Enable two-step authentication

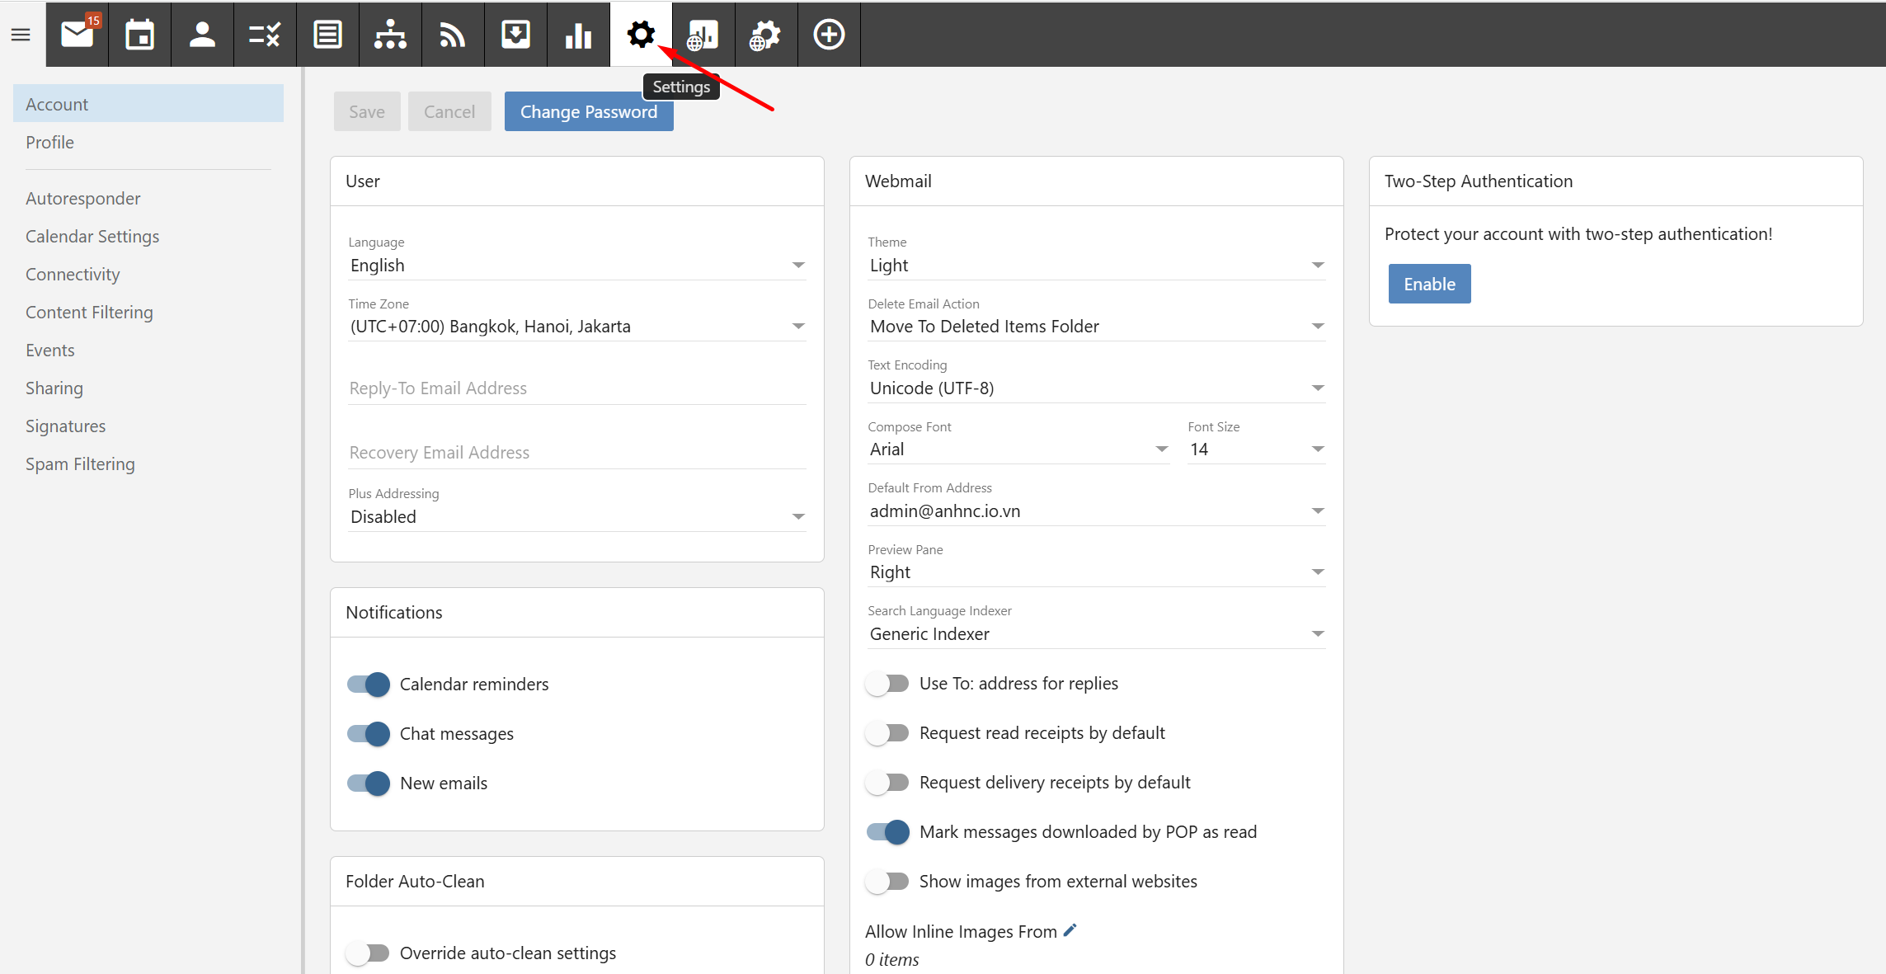[1429, 284]
